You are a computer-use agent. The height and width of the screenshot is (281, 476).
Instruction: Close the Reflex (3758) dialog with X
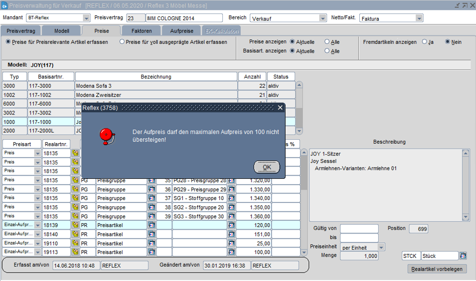coord(280,108)
